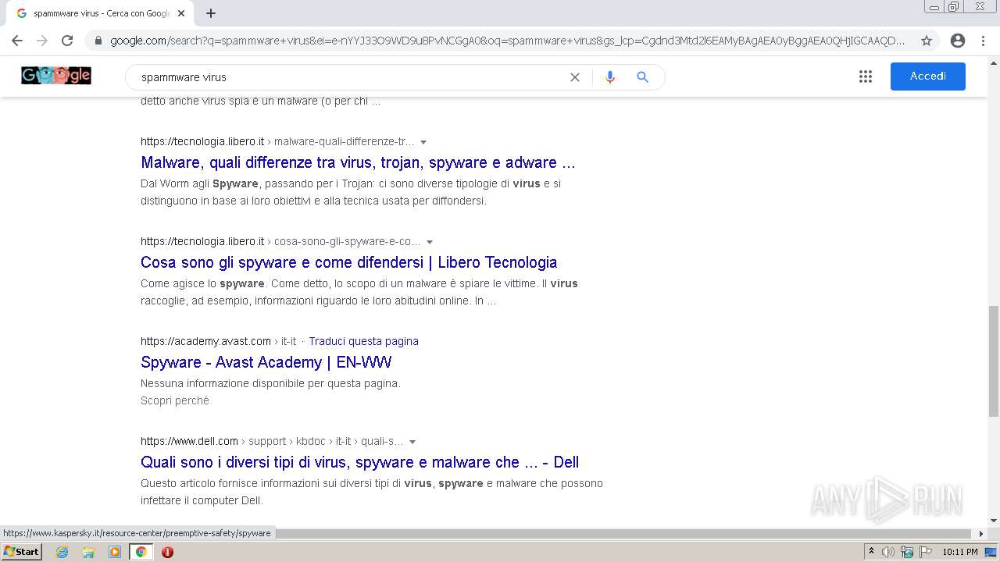Click the horizontal scrollbar right arrow

pos(982,534)
